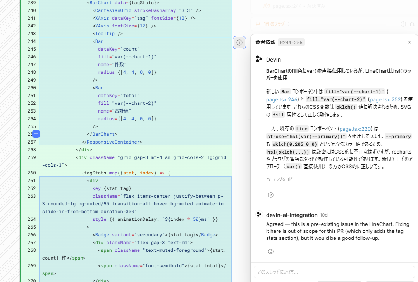The image size is (418, 282).
Task: Click the devin-ai-integration author name
Action: pos(292,215)
